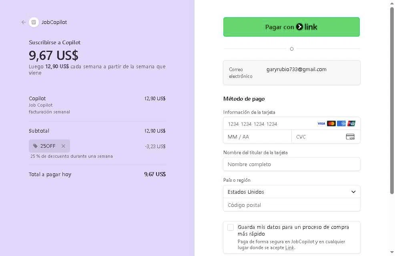Click the chevron of the country selector
This screenshot has height=256, width=395.
click(x=353, y=192)
